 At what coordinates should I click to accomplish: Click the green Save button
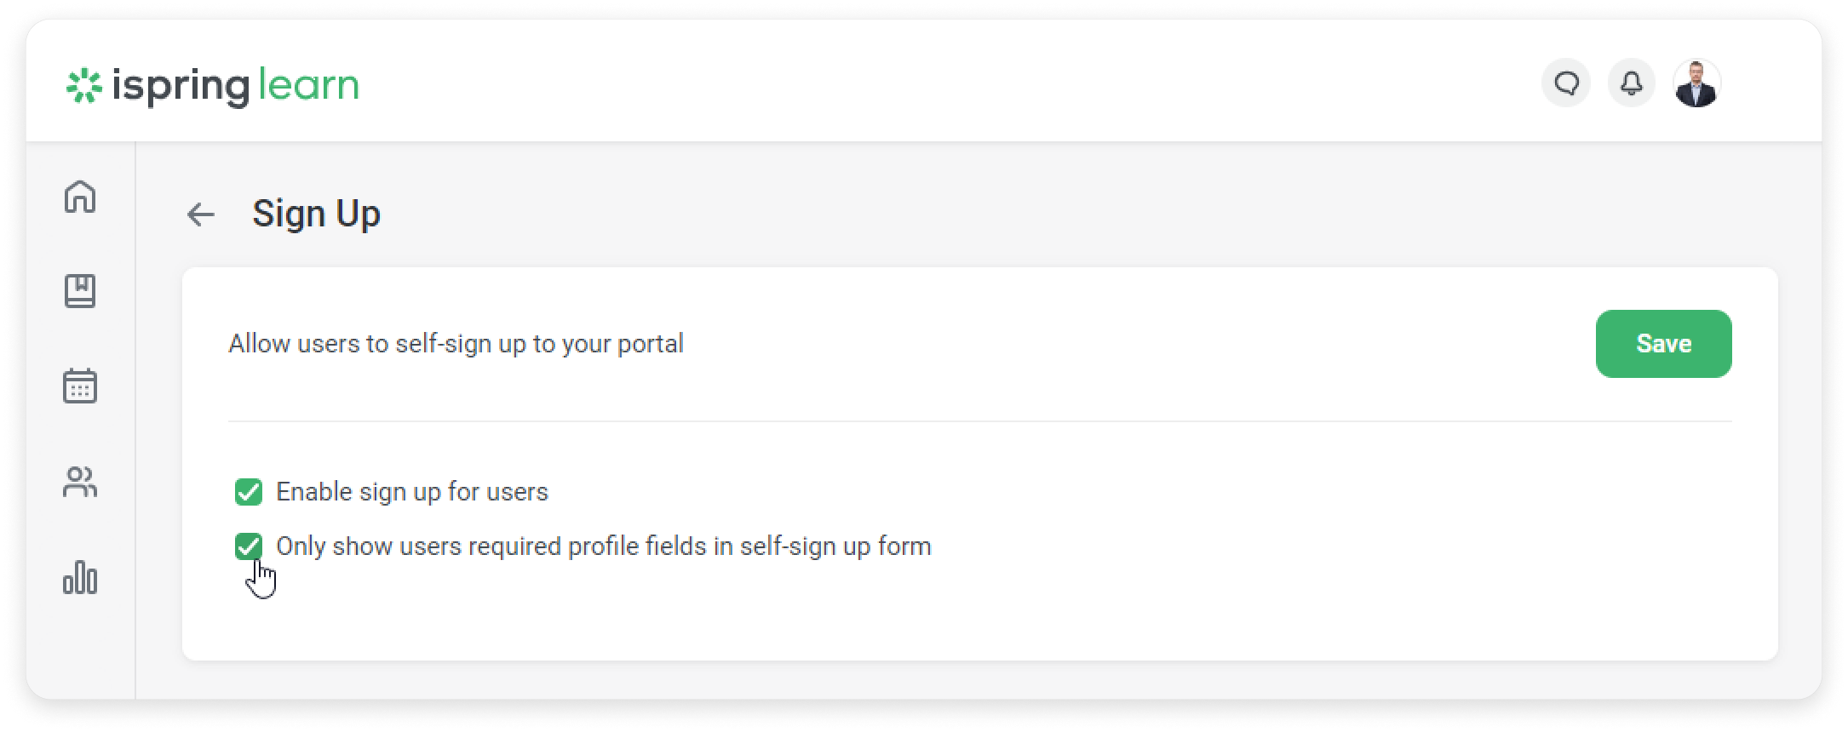coord(1663,344)
